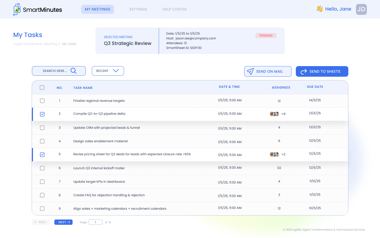Image resolution: width=380 pixels, height=238 pixels.
Task: Click the magnifying glass search icon
Action: pos(73,71)
